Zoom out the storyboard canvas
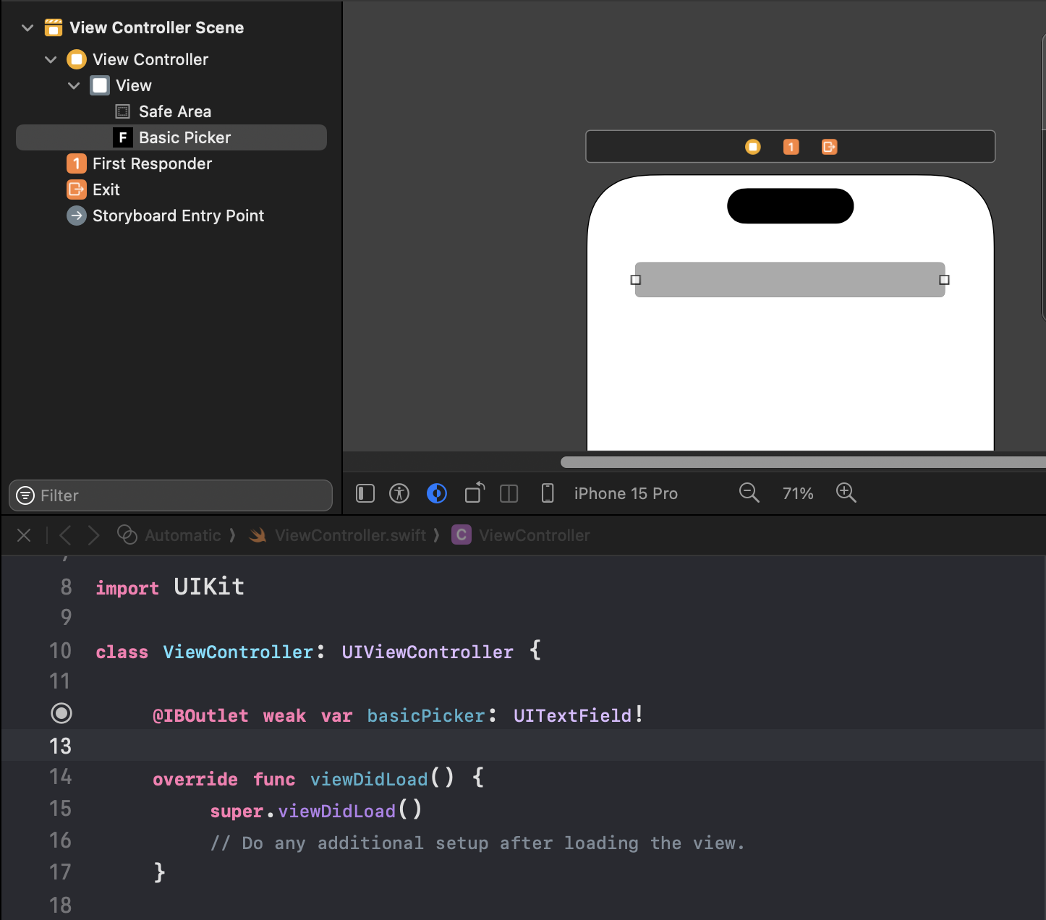Viewport: 1046px width, 920px height. (749, 493)
